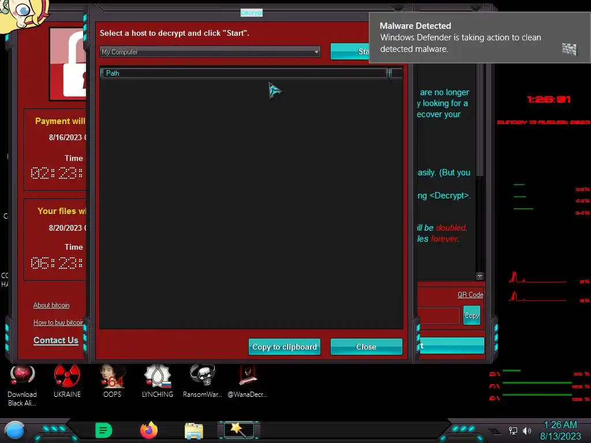Launch Firefox from the taskbar
Screen dimensions: 591x443
coord(149,430)
